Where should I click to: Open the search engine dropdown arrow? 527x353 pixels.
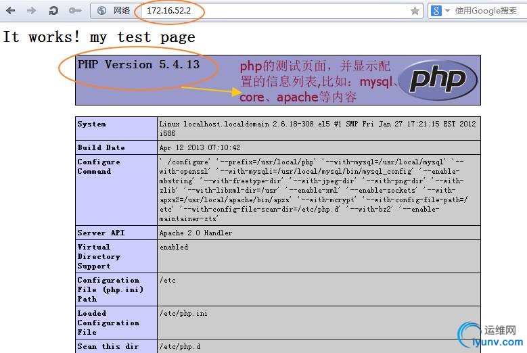pyautogui.click(x=447, y=11)
